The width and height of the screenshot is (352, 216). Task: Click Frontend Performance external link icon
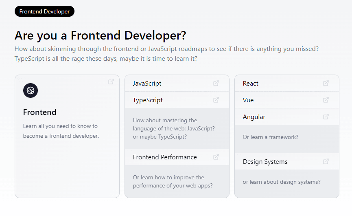click(216, 157)
